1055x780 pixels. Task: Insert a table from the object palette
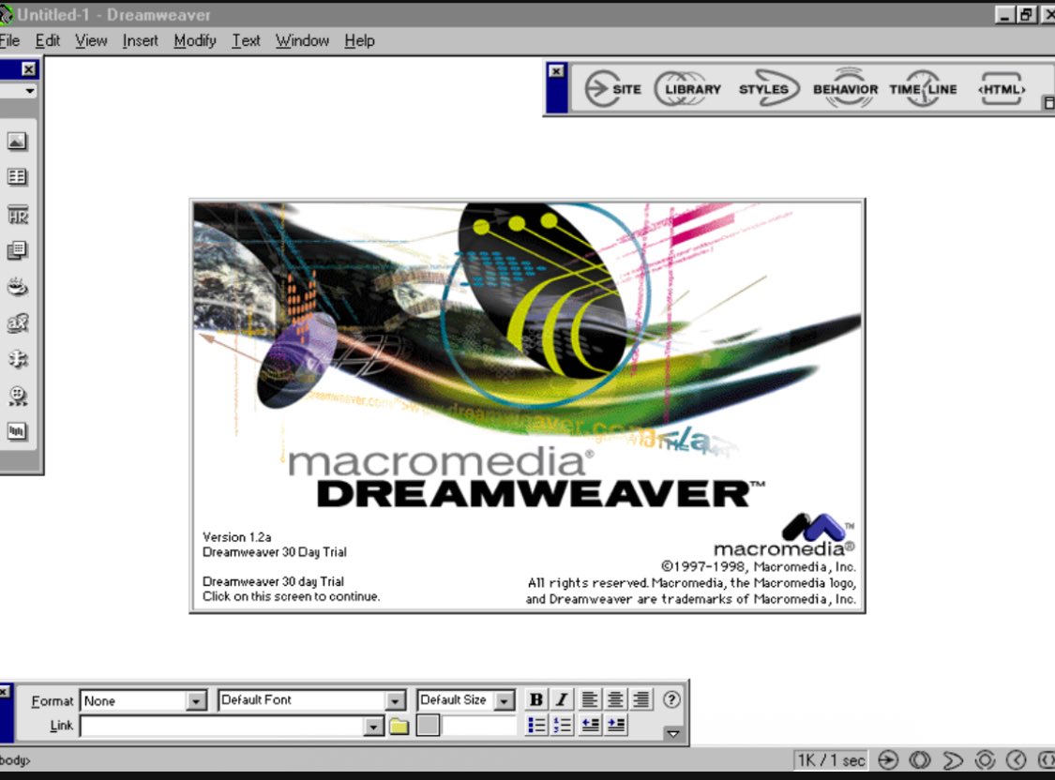[x=17, y=177]
